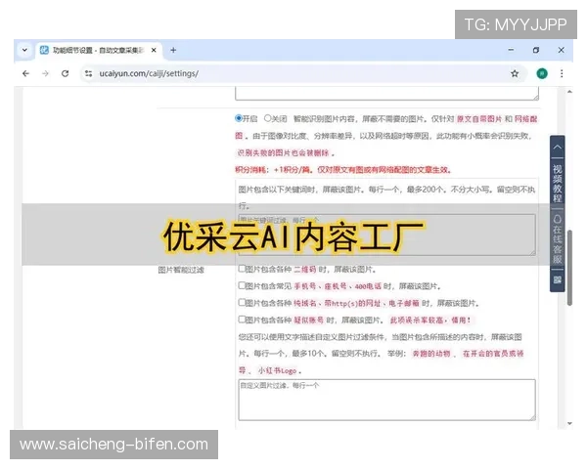Open the 视频教程 side panel button
The image size is (587, 469).
(557, 184)
